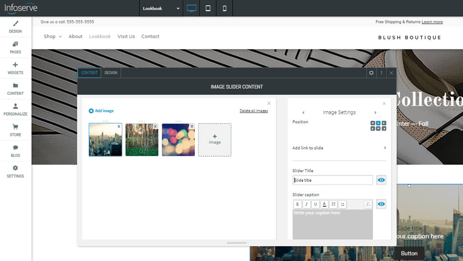Screen dimensions: 463x261
Task: Switch to the Design tab
Action: pyautogui.click(x=111, y=73)
